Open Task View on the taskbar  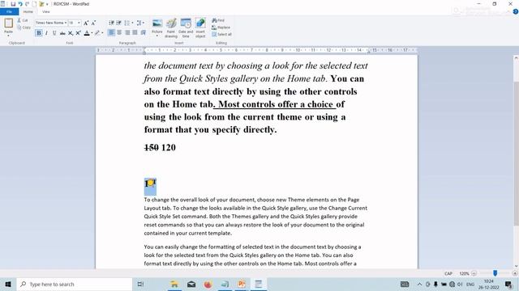140,284
